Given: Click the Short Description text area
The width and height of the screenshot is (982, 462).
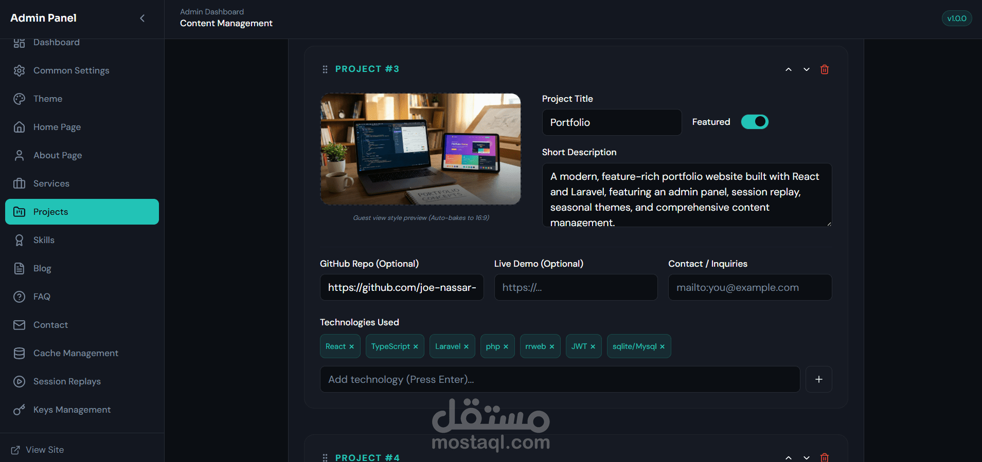Looking at the screenshot, I should 687,195.
